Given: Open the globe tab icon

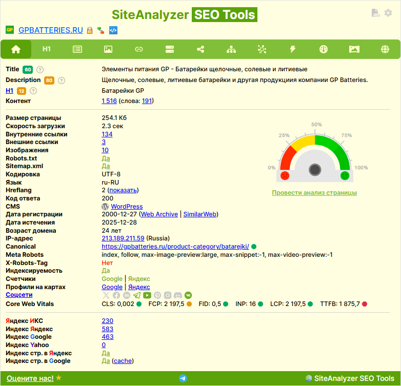Looking at the screenshot, I should [x=385, y=49].
